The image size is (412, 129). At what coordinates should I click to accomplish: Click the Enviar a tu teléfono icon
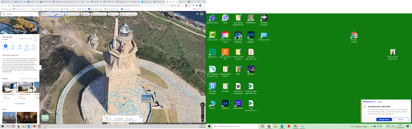[27, 46]
